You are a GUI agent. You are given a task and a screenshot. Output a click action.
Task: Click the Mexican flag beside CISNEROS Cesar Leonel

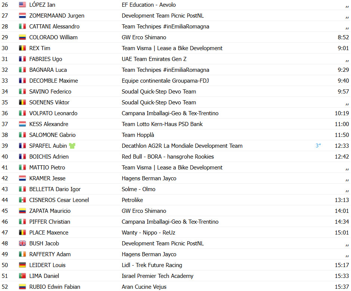[x=22, y=200]
